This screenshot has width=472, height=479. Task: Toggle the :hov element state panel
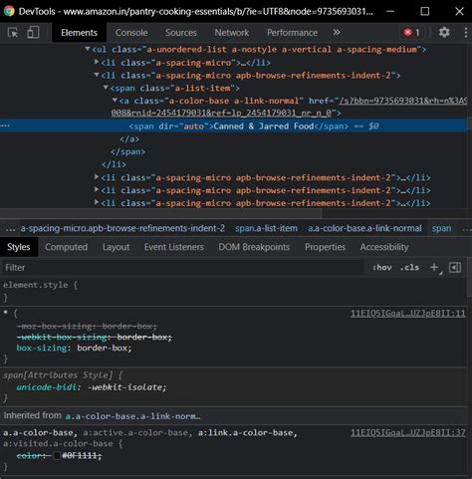pyautogui.click(x=381, y=268)
